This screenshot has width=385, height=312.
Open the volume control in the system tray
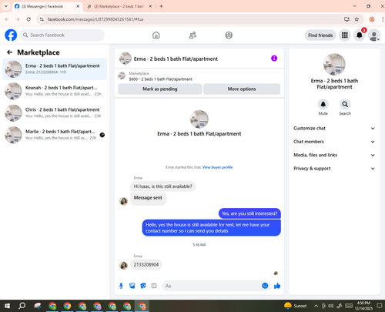331,306
